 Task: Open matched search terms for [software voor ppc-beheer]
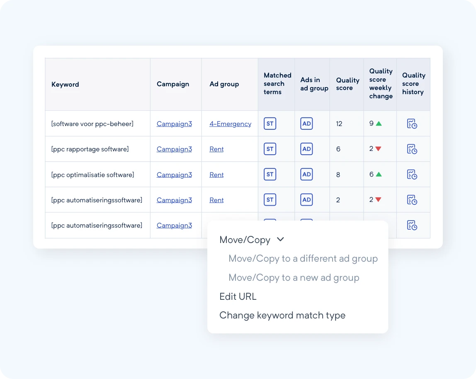coord(270,123)
